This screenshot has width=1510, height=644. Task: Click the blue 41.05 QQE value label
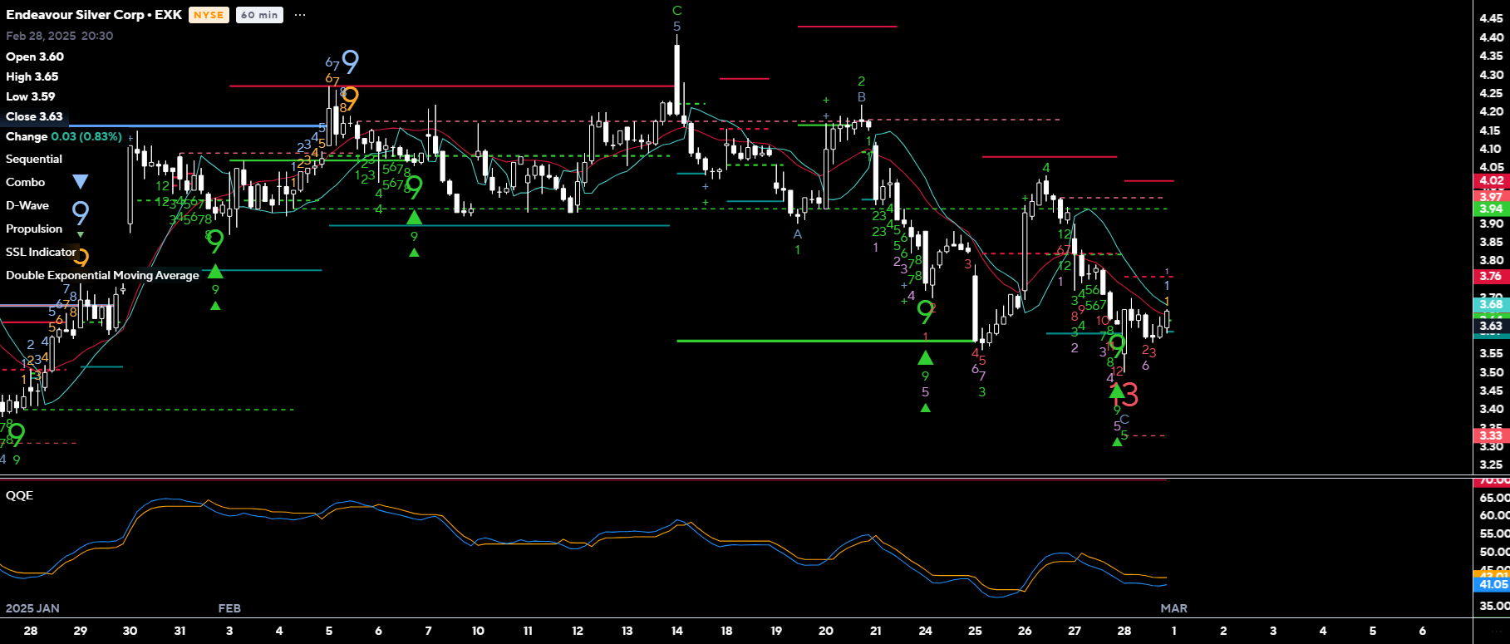1493,585
